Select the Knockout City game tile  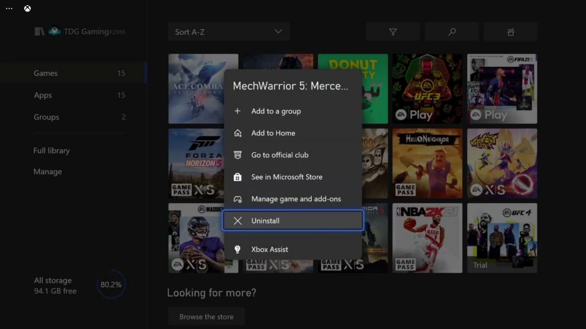click(x=502, y=163)
